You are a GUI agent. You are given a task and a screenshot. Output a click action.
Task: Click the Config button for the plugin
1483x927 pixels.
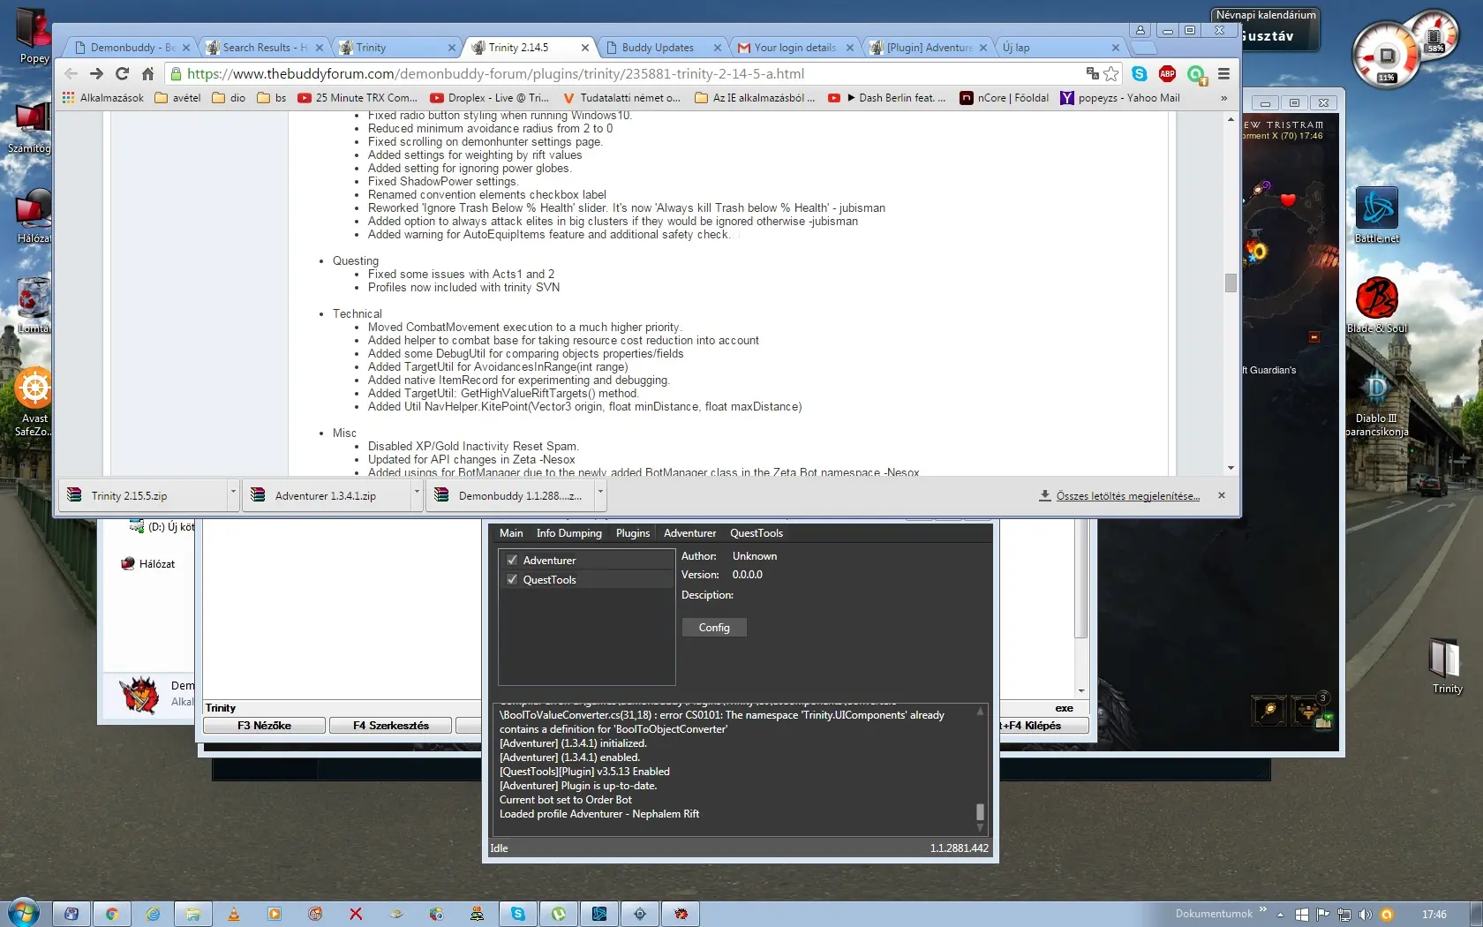(714, 628)
